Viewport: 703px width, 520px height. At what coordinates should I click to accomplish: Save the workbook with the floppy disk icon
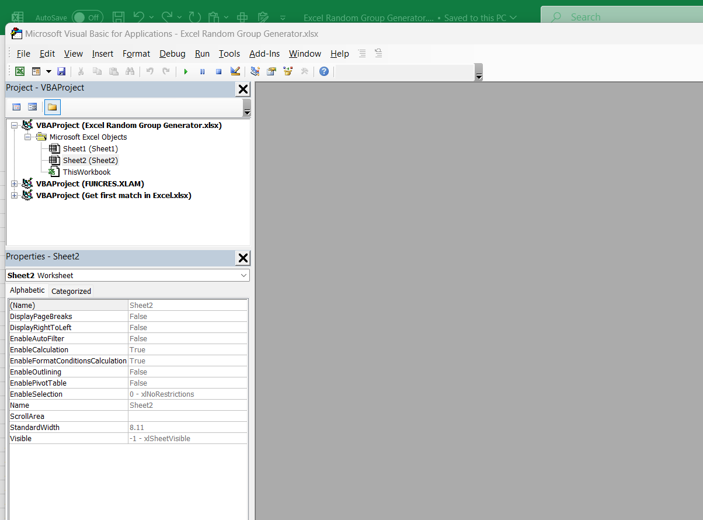(61, 71)
